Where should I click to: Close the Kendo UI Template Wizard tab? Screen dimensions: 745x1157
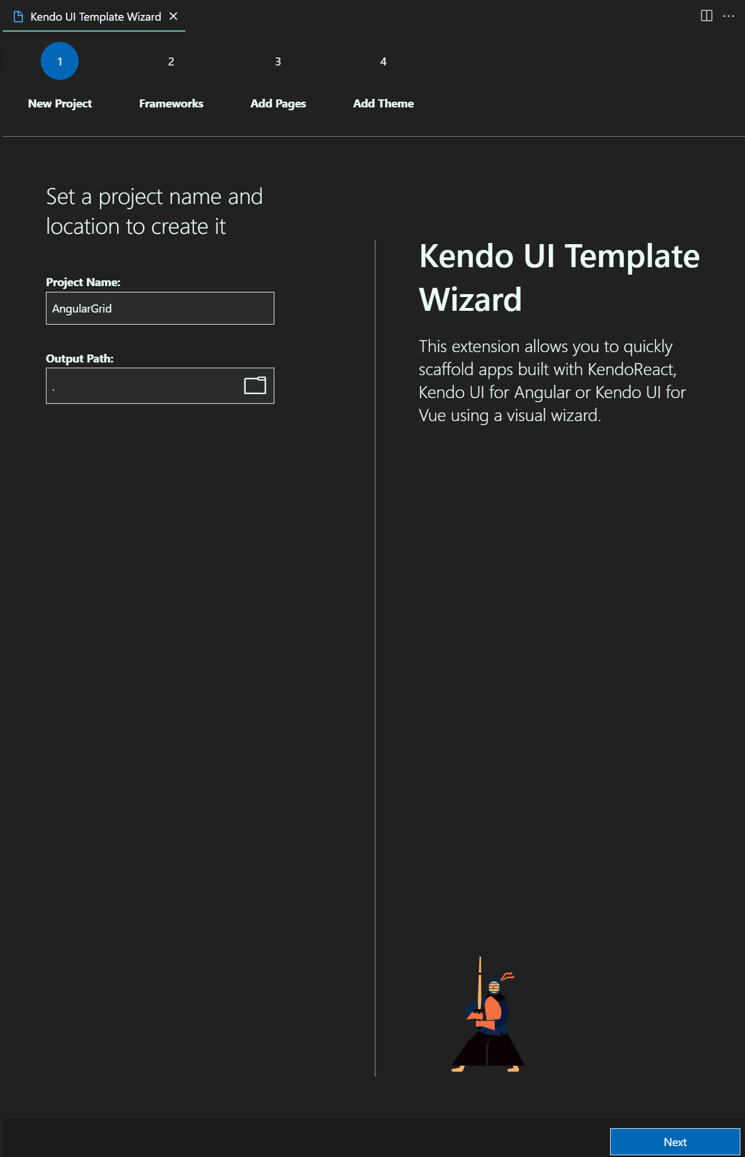173,17
